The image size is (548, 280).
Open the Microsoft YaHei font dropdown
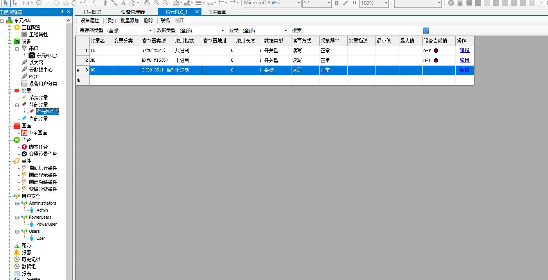pyautogui.click(x=299, y=3)
